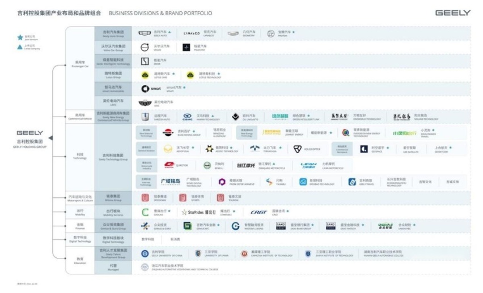Click the Easybao Technology blue logo
The image size is (483, 293).
303,182
